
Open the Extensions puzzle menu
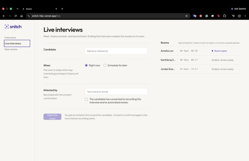click(x=225, y=16)
